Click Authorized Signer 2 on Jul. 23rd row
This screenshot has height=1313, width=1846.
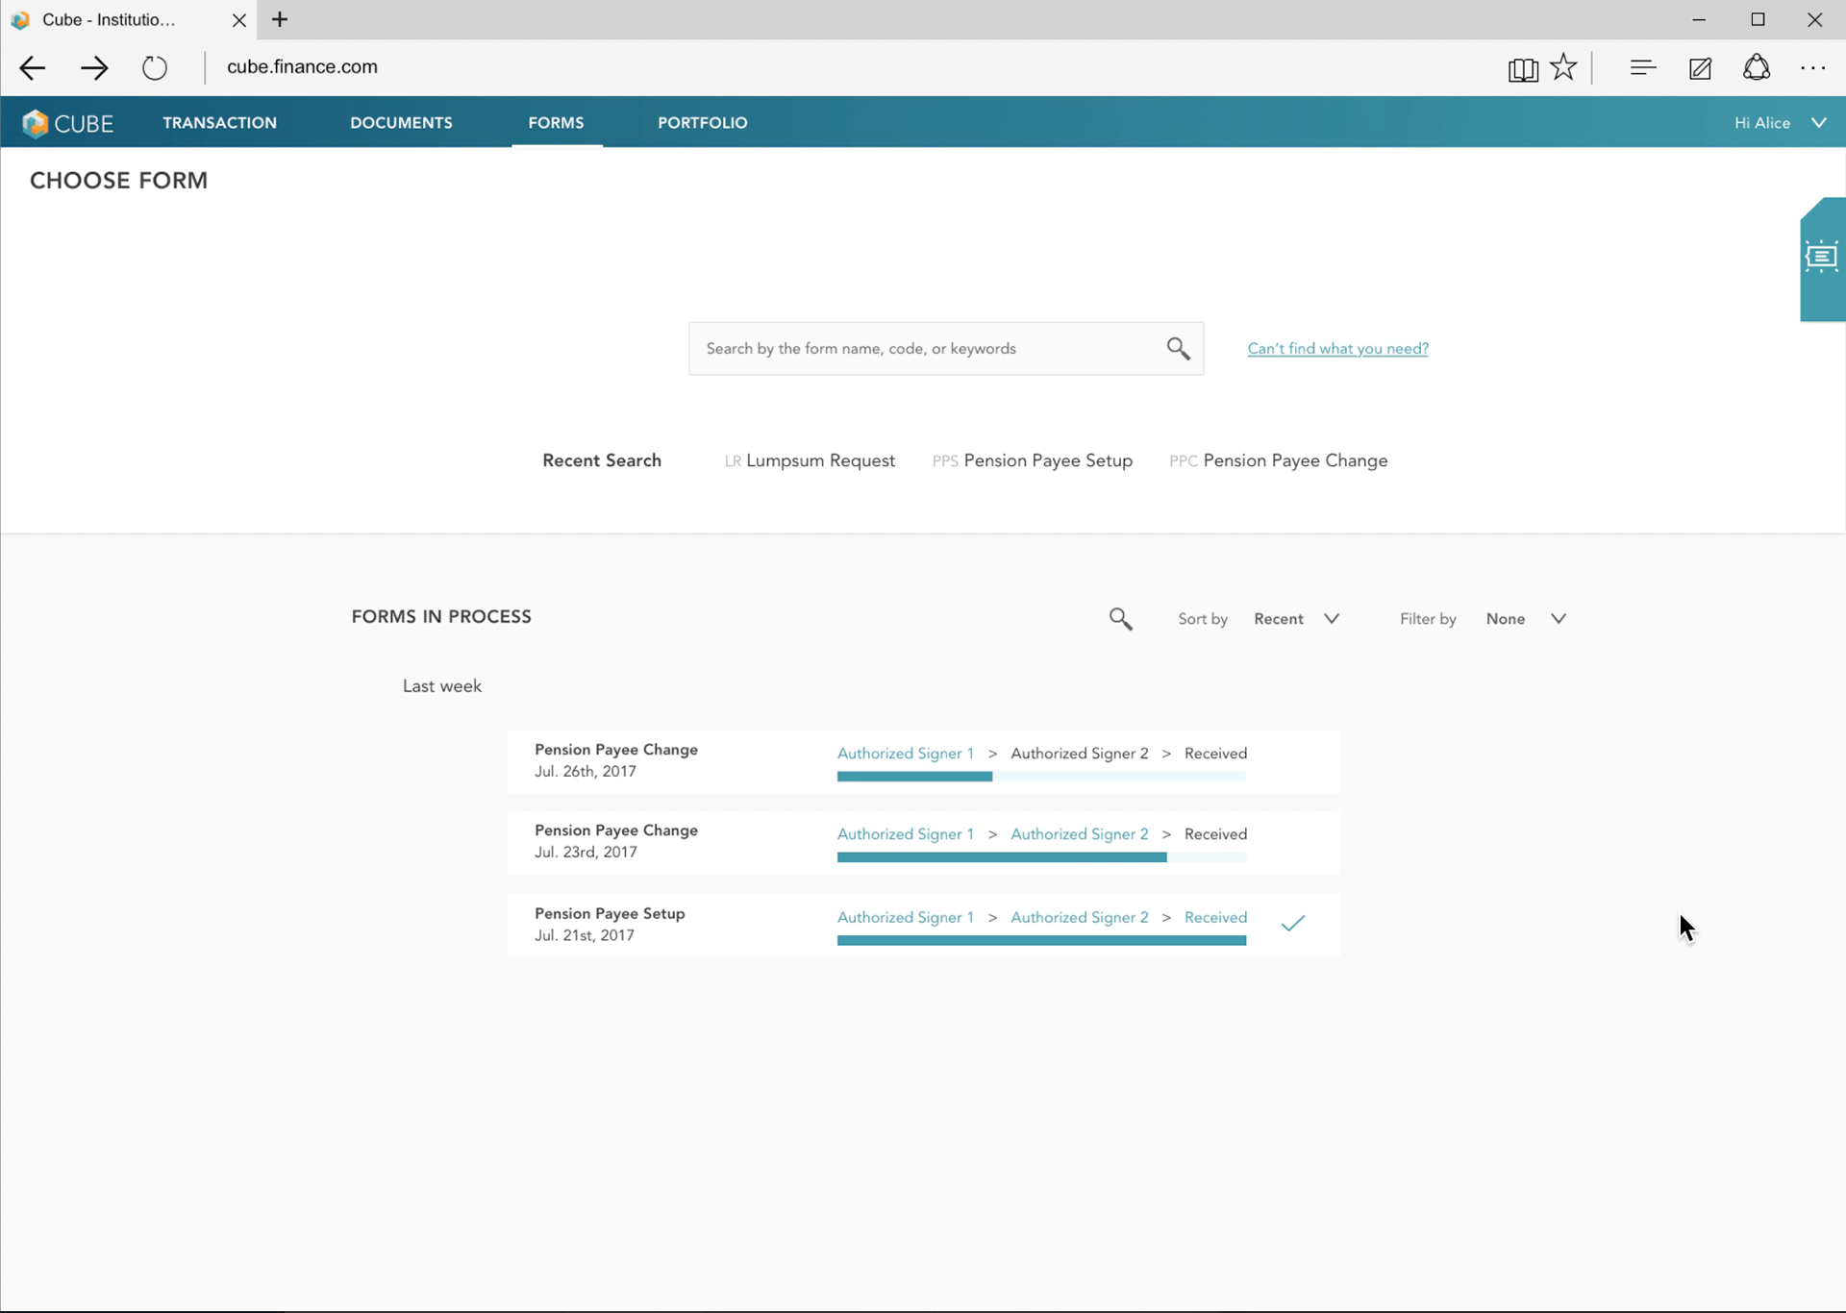1080,834
